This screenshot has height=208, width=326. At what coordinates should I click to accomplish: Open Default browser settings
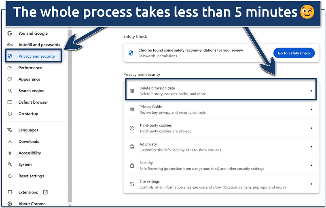click(33, 102)
